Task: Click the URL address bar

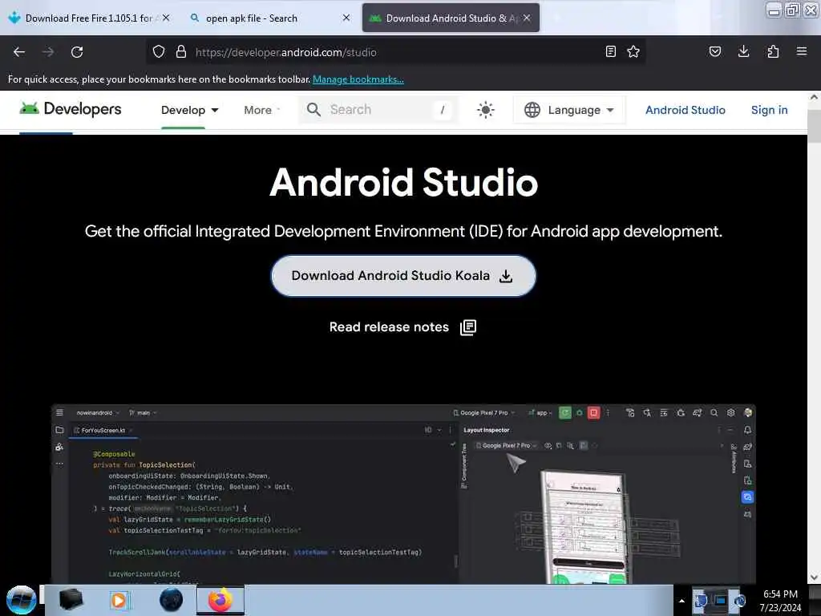Action: click(x=398, y=52)
